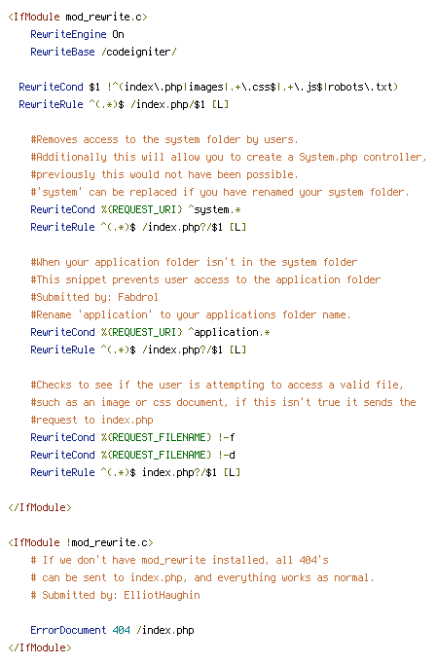
Task: Click the RewriteCond ^system.* condition
Action: coord(135,209)
